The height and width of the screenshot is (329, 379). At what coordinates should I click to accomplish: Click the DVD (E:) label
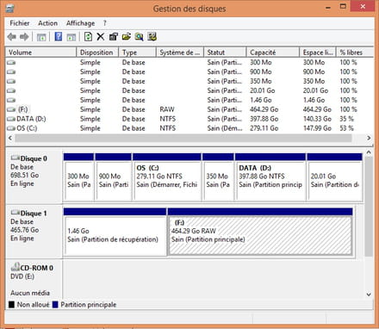(x=22, y=276)
